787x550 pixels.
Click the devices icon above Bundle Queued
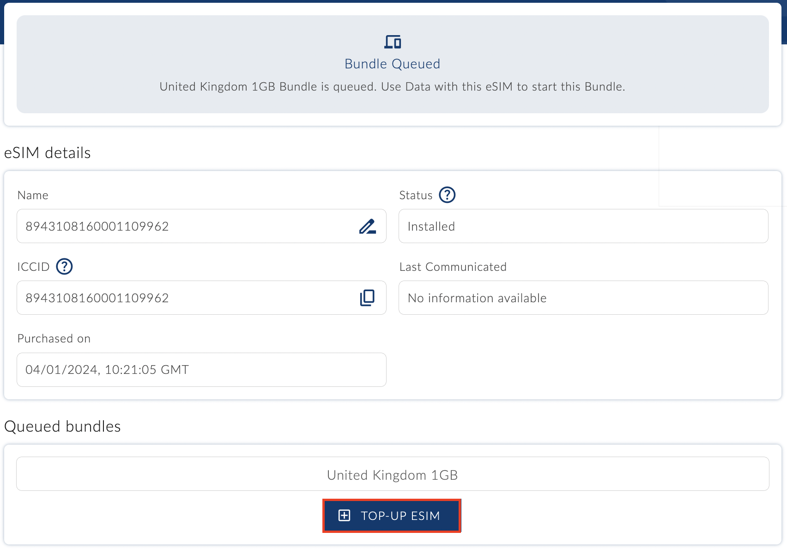pyautogui.click(x=393, y=42)
